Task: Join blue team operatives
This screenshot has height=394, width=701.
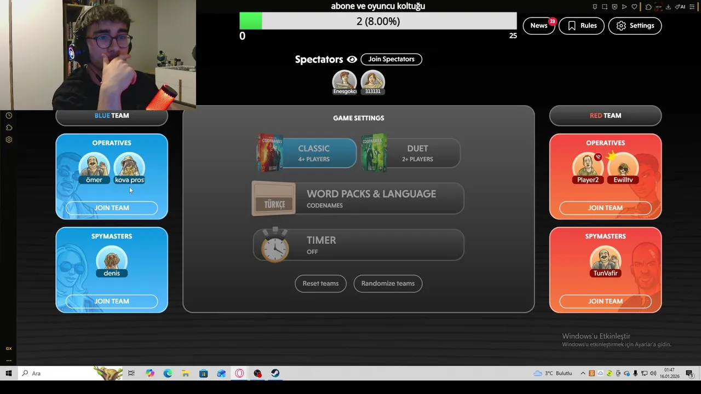Action: coord(112,208)
